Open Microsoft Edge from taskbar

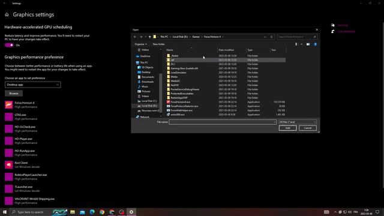click(92, 212)
